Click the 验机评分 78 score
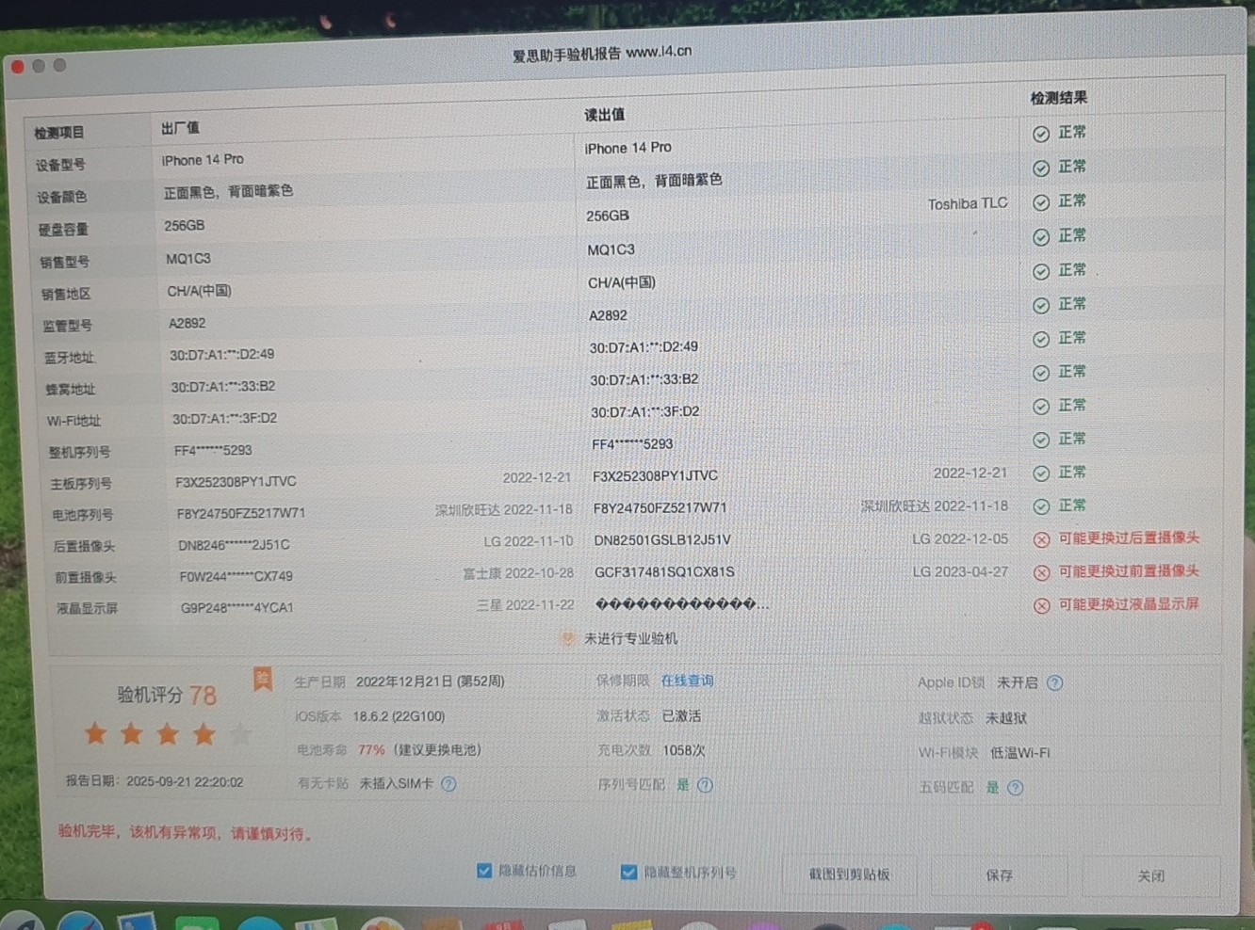Image resolution: width=1255 pixels, height=930 pixels. click(167, 695)
